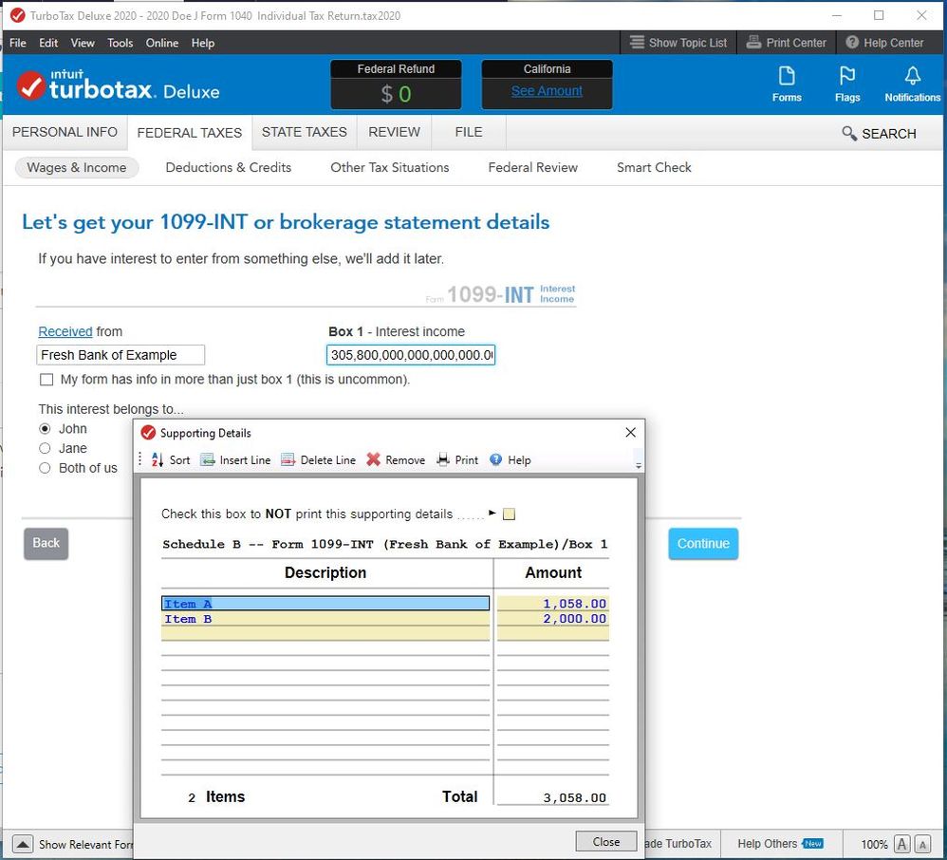947x860 pixels.
Task: Switch to the Federal Taxes tab
Action: point(189,133)
